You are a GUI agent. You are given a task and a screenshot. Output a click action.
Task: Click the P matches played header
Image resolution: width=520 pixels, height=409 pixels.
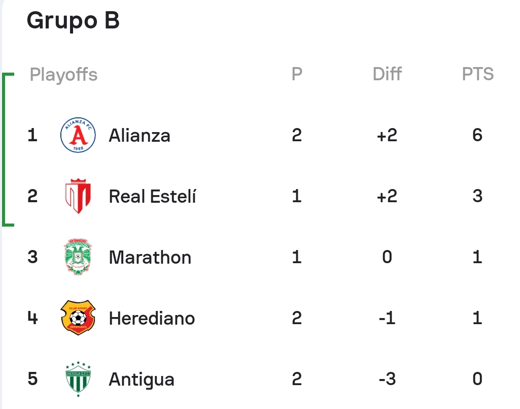click(x=297, y=74)
